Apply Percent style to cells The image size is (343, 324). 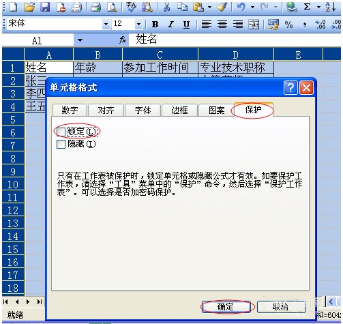(288, 24)
